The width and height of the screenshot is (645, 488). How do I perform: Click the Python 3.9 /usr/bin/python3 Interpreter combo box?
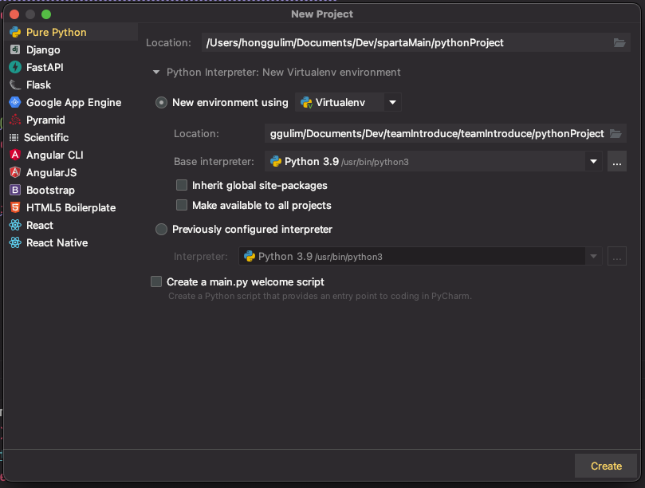pos(420,256)
